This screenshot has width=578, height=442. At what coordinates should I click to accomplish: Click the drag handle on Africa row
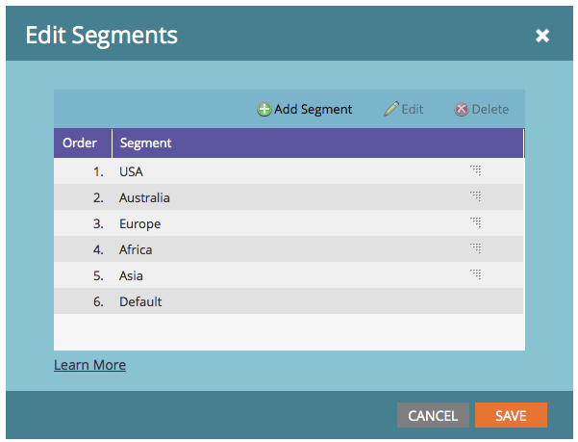tap(475, 248)
